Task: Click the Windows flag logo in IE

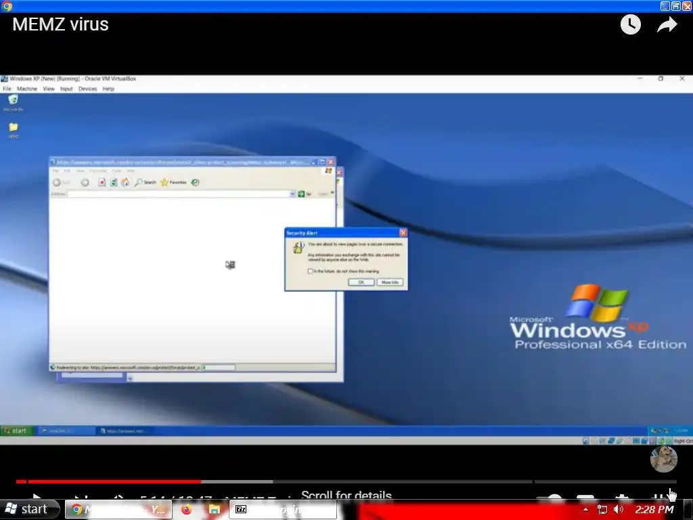Action: (x=328, y=171)
